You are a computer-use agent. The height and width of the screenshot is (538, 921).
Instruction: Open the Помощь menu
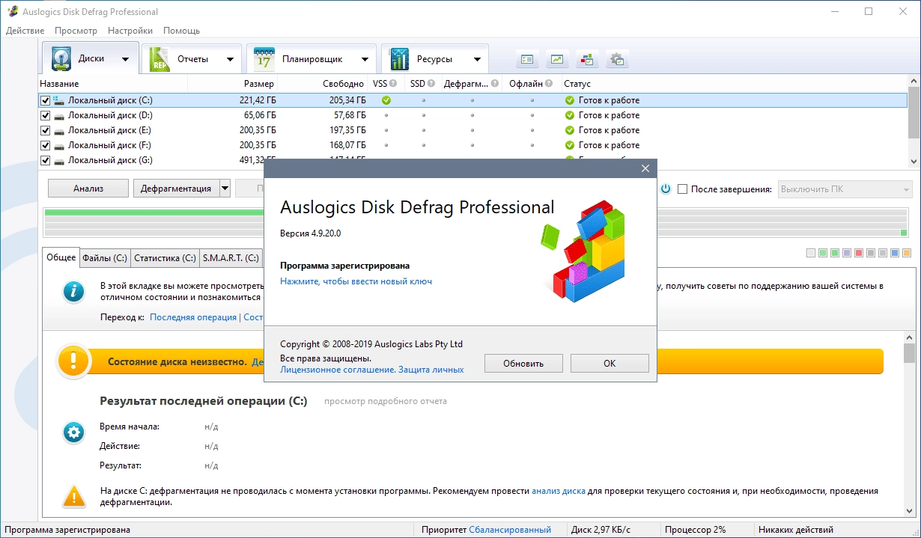click(x=181, y=31)
